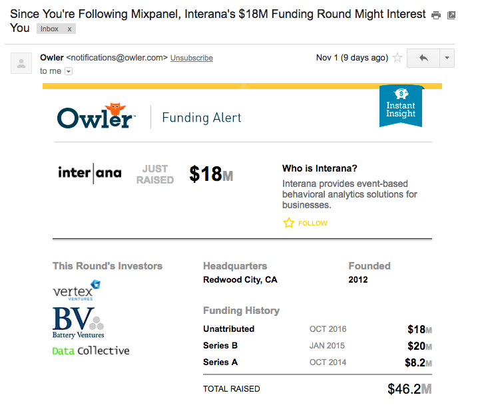Print the email with the printer icon
The height and width of the screenshot is (409, 490).
436,15
